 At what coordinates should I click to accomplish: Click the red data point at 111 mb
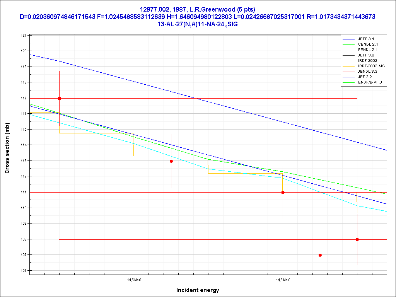(x=283, y=192)
